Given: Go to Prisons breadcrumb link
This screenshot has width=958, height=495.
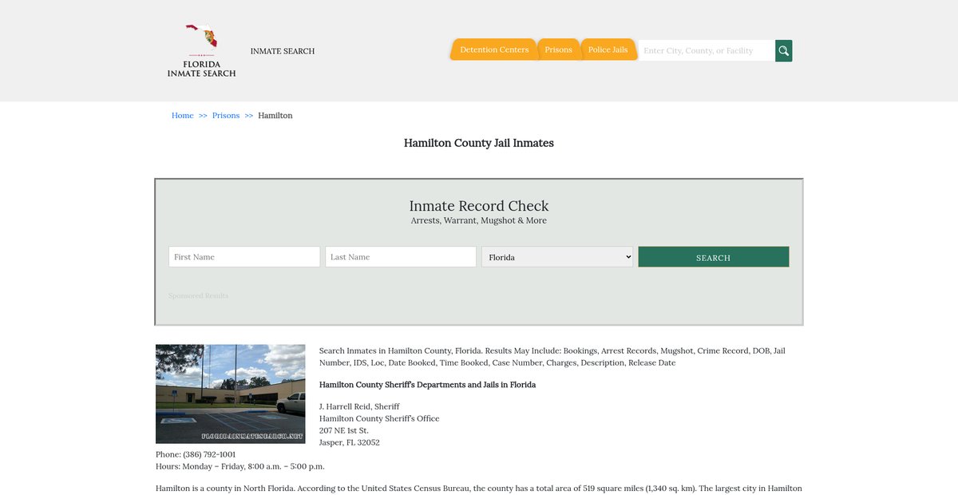Looking at the screenshot, I should click(x=226, y=116).
